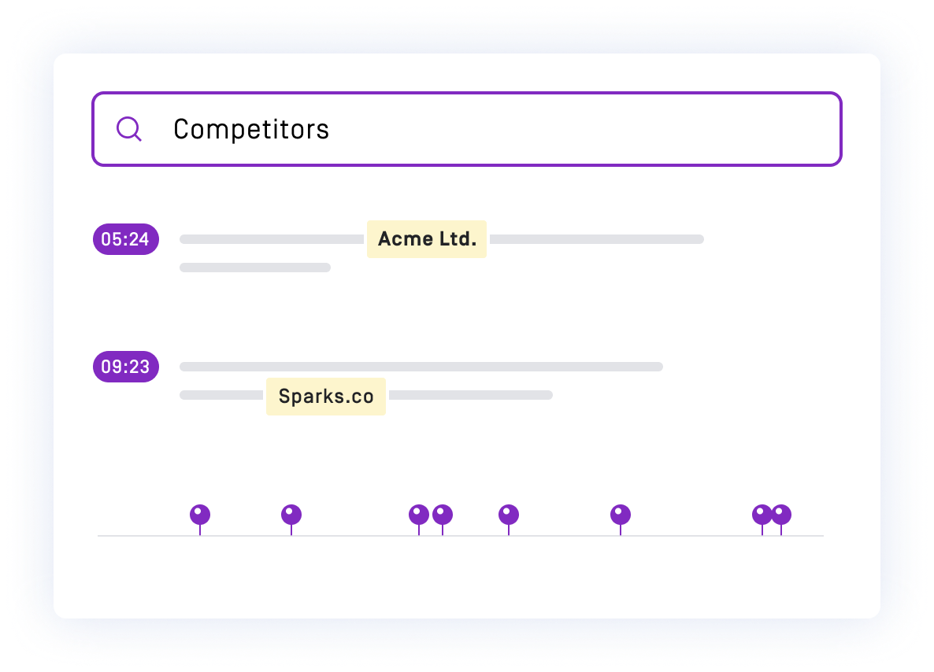Image resolution: width=934 pixels, height=672 pixels.
Task: Click the first pin on the timeline
Action: click(x=200, y=519)
